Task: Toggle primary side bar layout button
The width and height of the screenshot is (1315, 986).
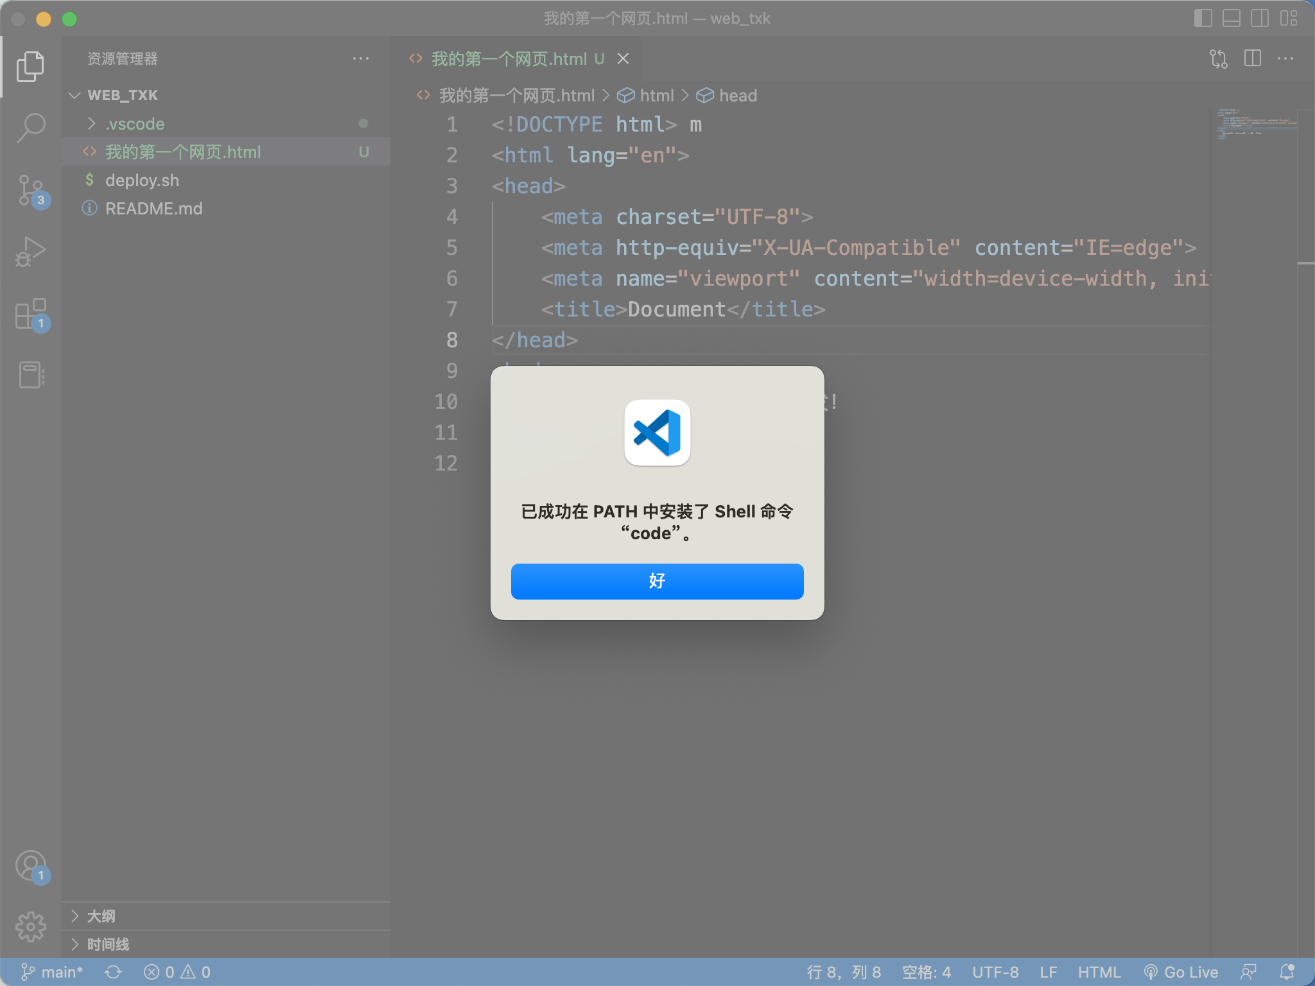Action: (1203, 19)
